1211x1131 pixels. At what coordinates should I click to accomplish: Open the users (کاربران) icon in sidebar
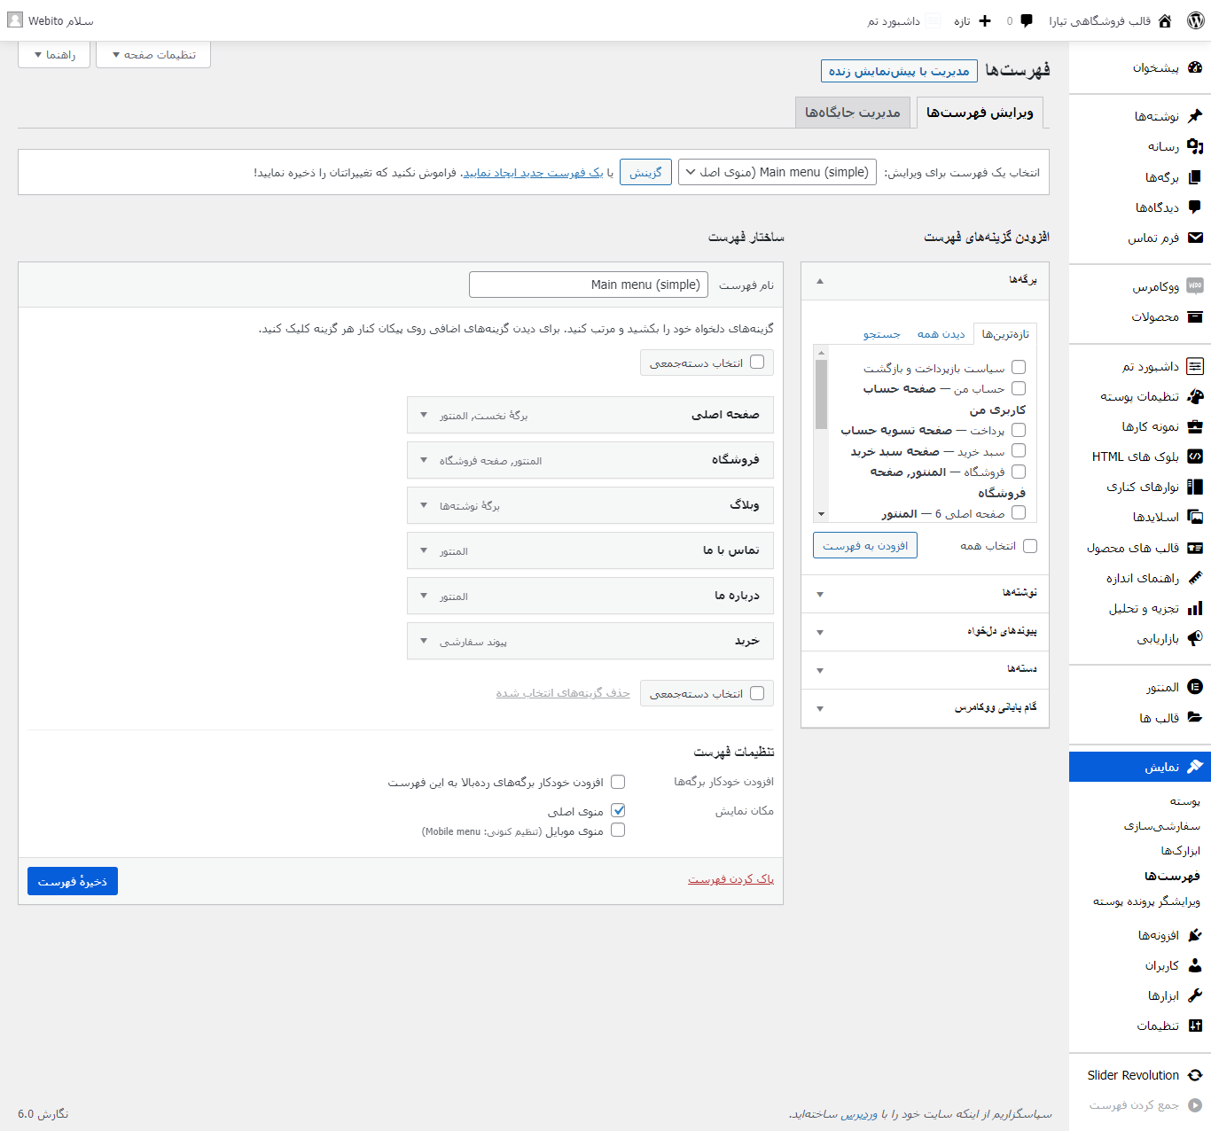[x=1195, y=965]
